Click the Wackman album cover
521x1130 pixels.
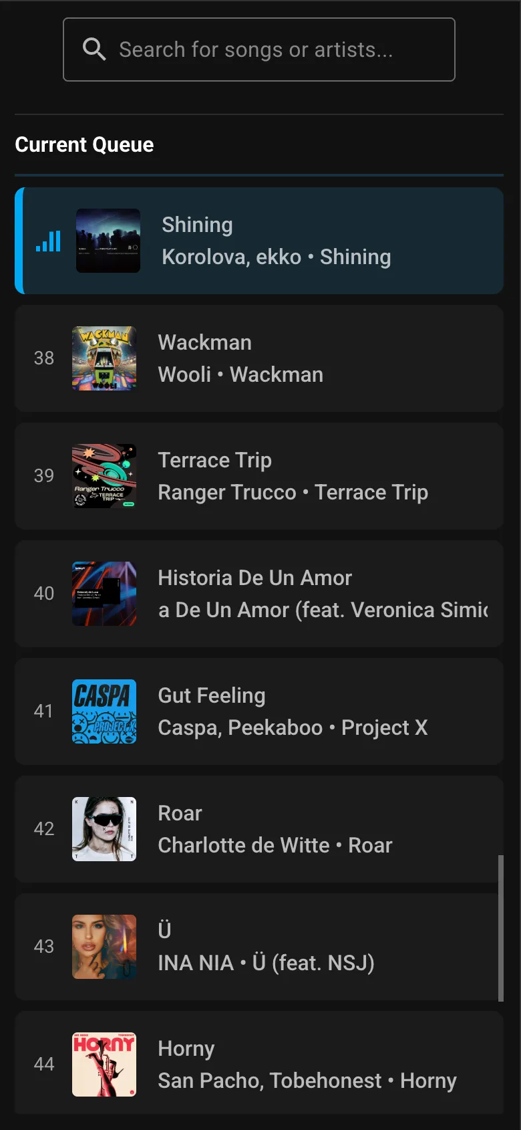(x=104, y=358)
